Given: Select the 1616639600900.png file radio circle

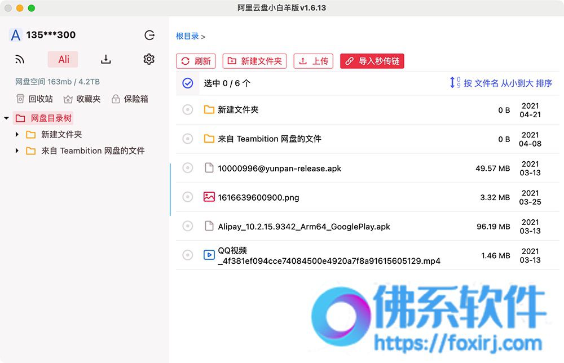Looking at the screenshot, I should (x=187, y=197).
